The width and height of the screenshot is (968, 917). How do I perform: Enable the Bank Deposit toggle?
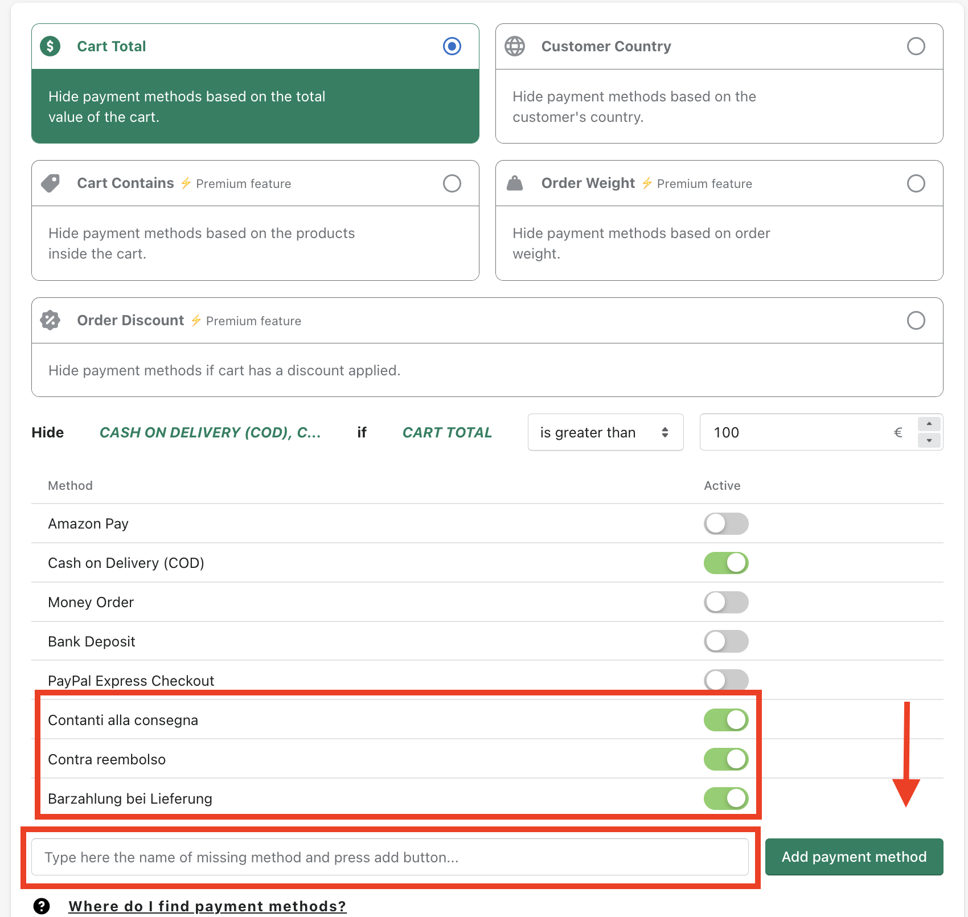[726, 641]
